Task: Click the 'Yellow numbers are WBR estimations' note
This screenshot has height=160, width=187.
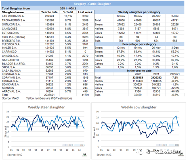Action: click(49, 98)
